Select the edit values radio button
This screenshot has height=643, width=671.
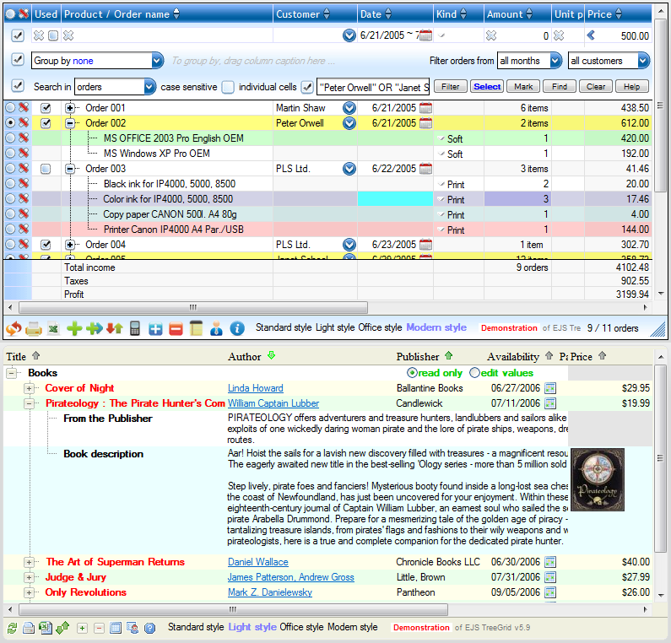point(474,373)
